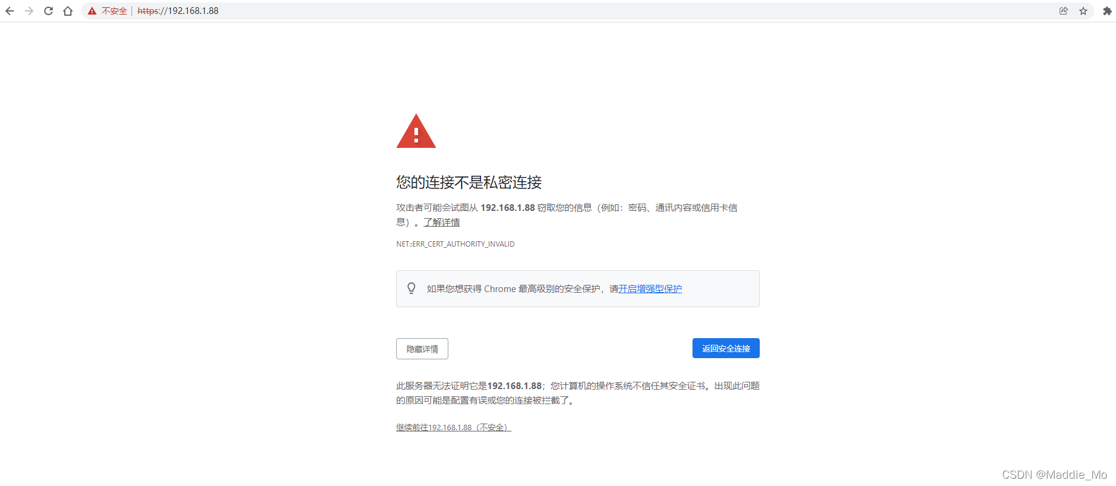Reload the page with the refresh icon
Viewport: 1116px width, 486px height.
48,11
